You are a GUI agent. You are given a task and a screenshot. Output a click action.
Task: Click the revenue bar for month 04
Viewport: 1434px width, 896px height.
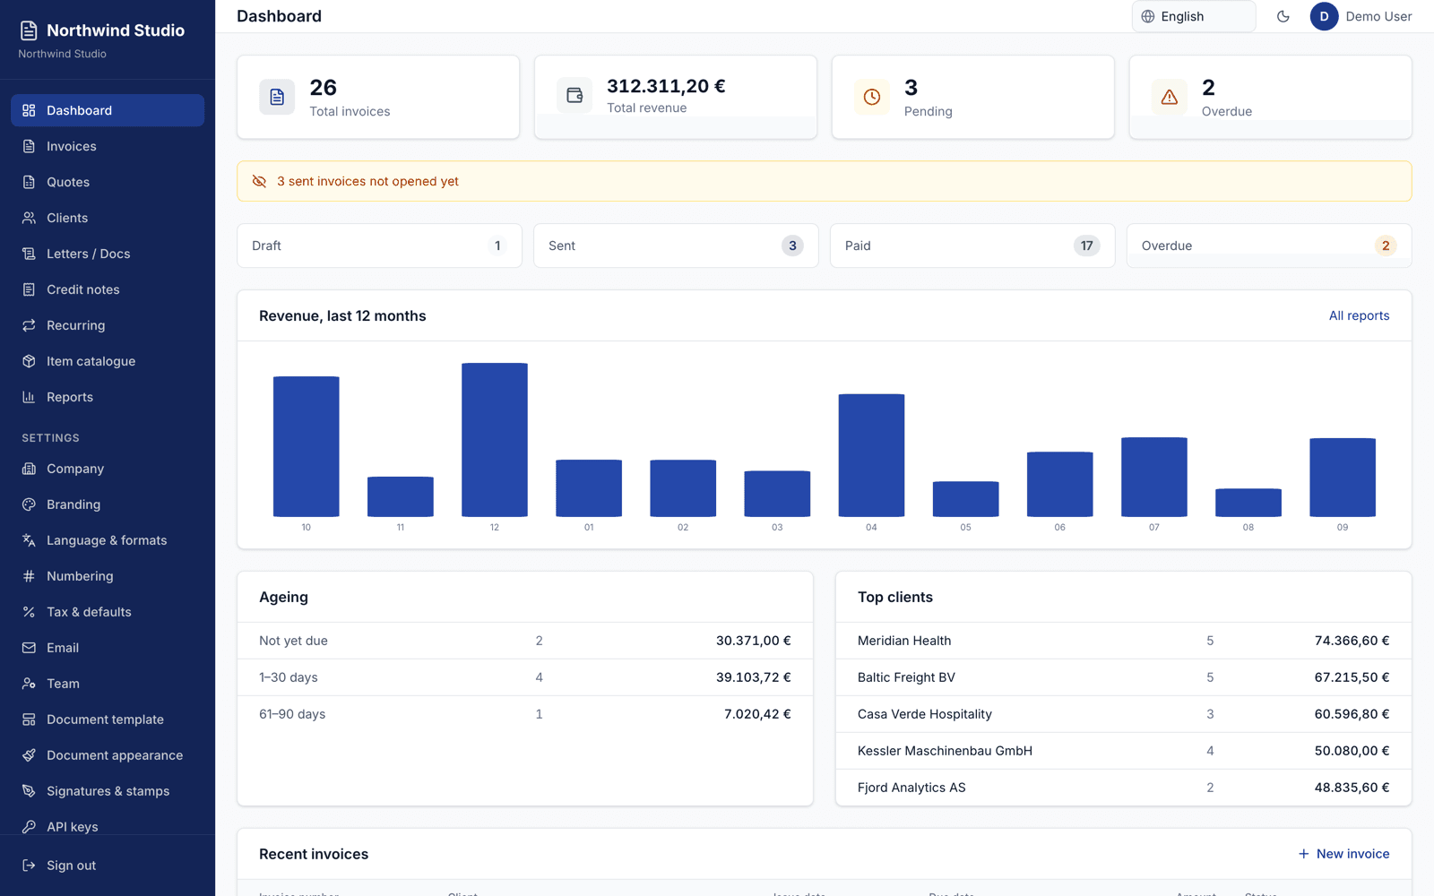coord(871,455)
